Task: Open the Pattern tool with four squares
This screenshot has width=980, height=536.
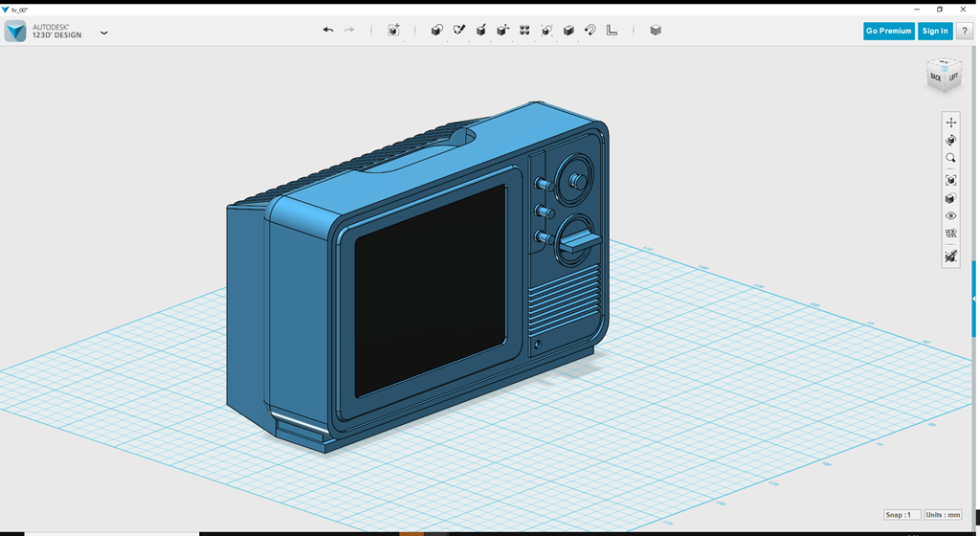Action: [x=524, y=31]
